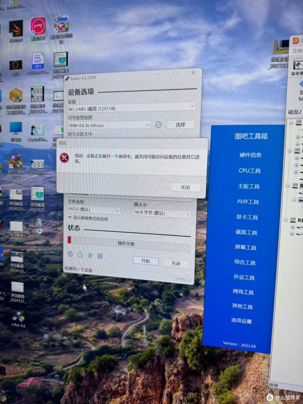Open 主板工具 in 图吧工具箱

[x=249, y=186]
